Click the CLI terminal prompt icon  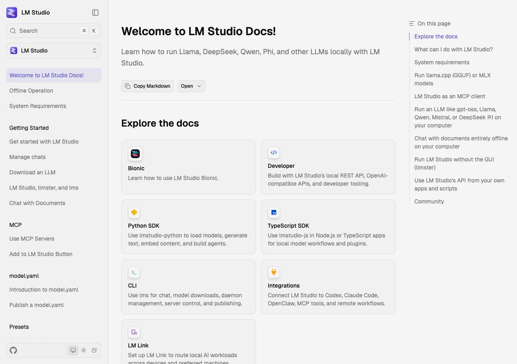point(134,272)
